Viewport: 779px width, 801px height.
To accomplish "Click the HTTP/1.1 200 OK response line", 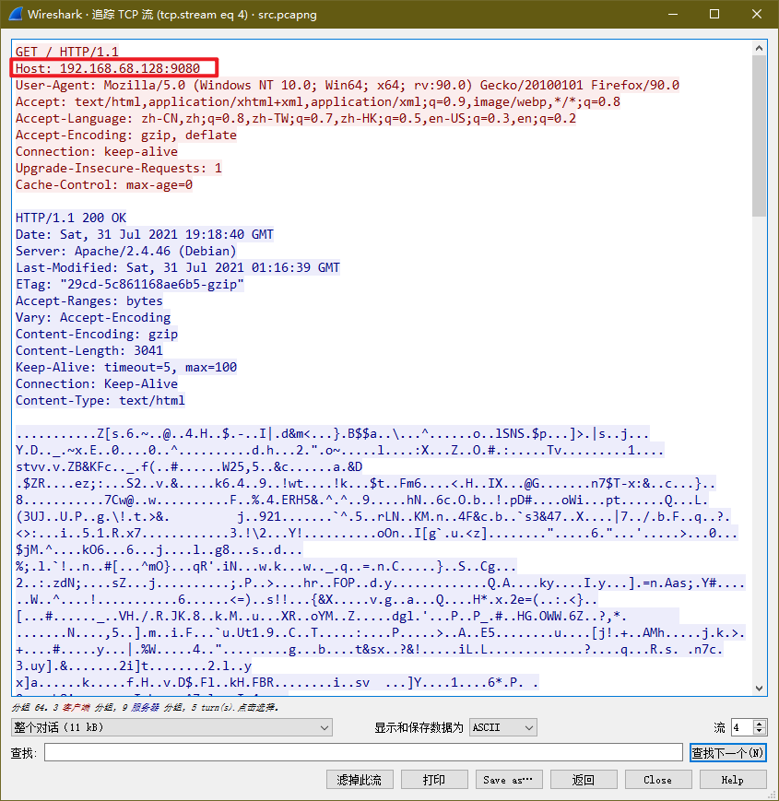I will click(70, 218).
